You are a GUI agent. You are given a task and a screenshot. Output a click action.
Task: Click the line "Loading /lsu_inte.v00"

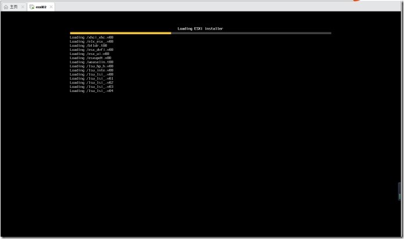[92, 70]
